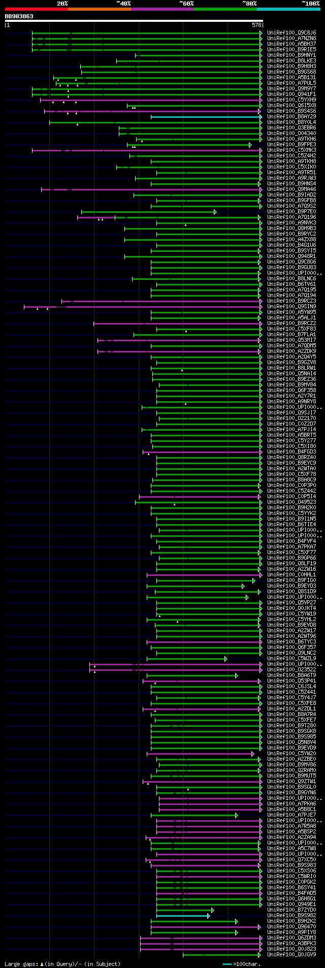
Task: Click the UniRef100_B9T280 label
Action: (x=291, y=726)
